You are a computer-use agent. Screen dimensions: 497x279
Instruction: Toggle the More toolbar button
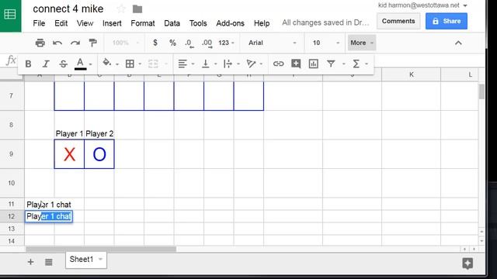coord(362,43)
